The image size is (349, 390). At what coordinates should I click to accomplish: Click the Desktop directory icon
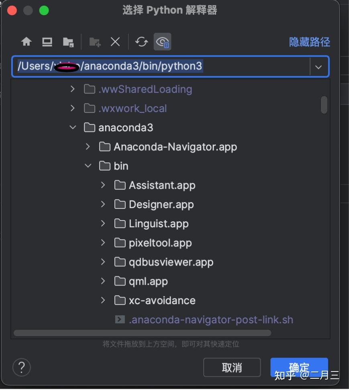click(47, 41)
